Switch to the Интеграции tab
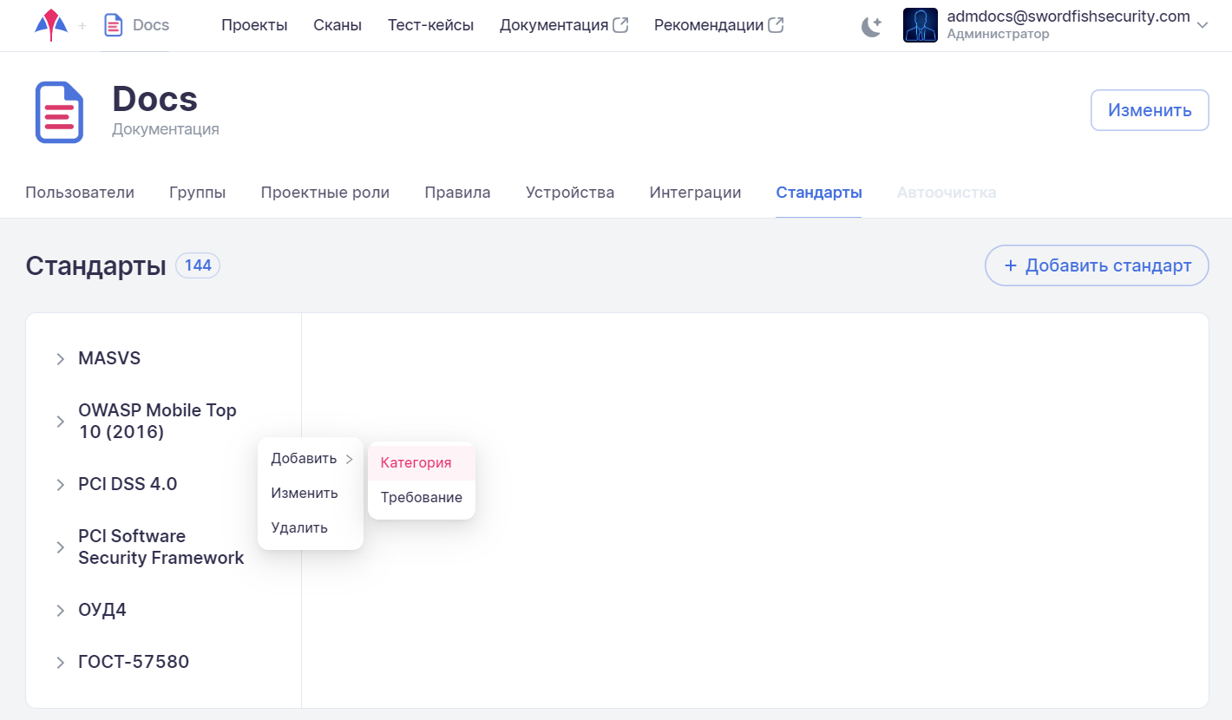The width and height of the screenshot is (1232, 720). click(x=695, y=193)
